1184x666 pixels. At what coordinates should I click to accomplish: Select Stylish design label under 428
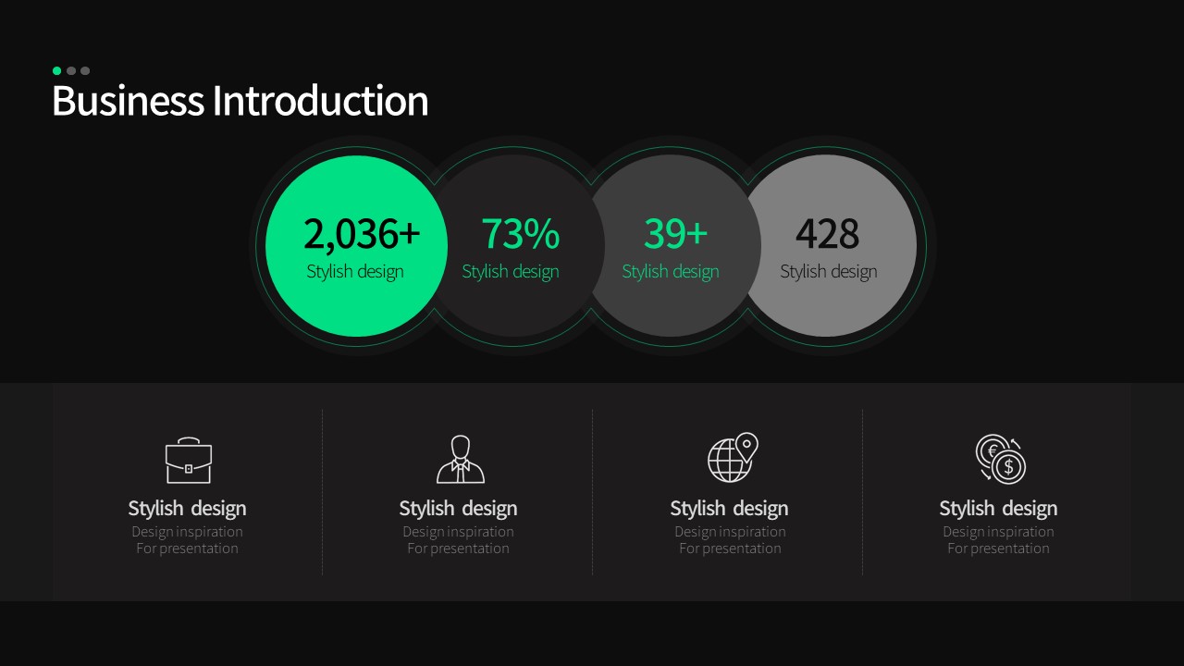[829, 272]
